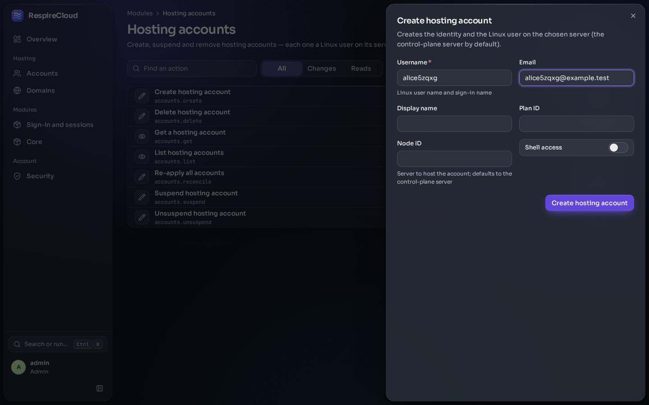Click the Domains globe icon

click(17, 90)
